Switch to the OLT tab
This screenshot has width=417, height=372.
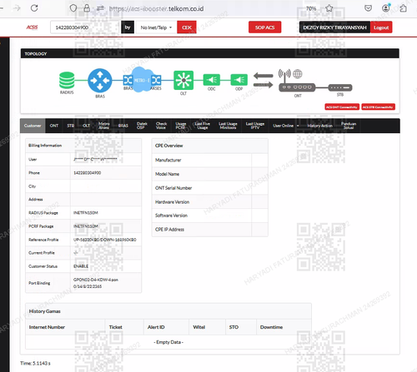tap(86, 126)
